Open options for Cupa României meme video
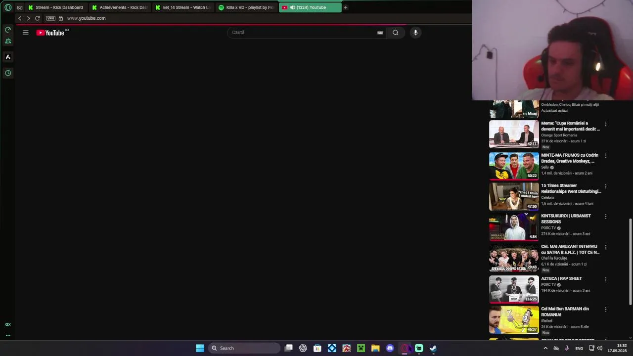This screenshot has height=356, width=633. [606, 124]
